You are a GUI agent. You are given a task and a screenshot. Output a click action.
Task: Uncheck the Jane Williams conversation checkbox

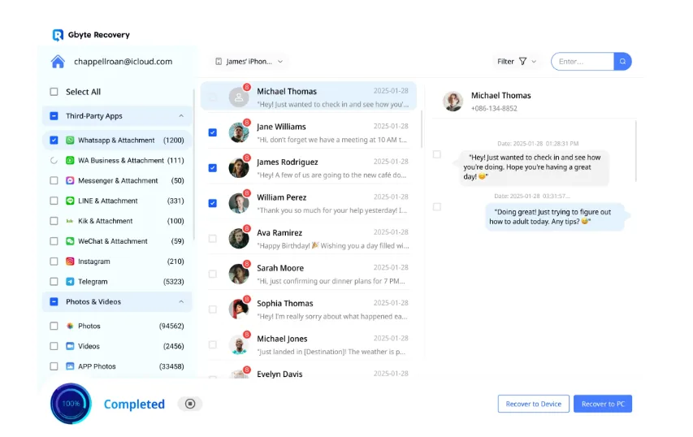click(213, 132)
